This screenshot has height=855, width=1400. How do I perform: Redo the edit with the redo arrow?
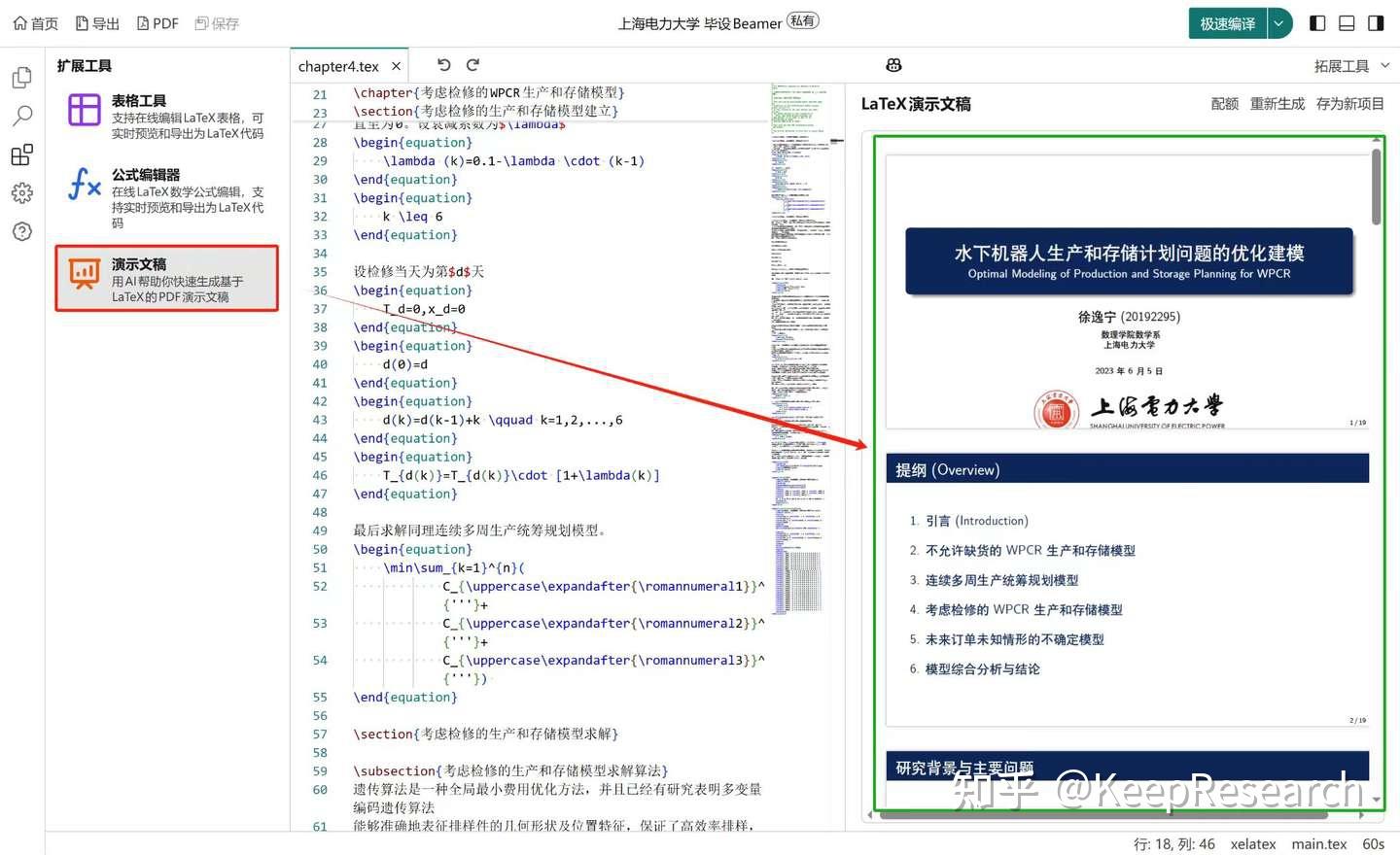pos(472,64)
